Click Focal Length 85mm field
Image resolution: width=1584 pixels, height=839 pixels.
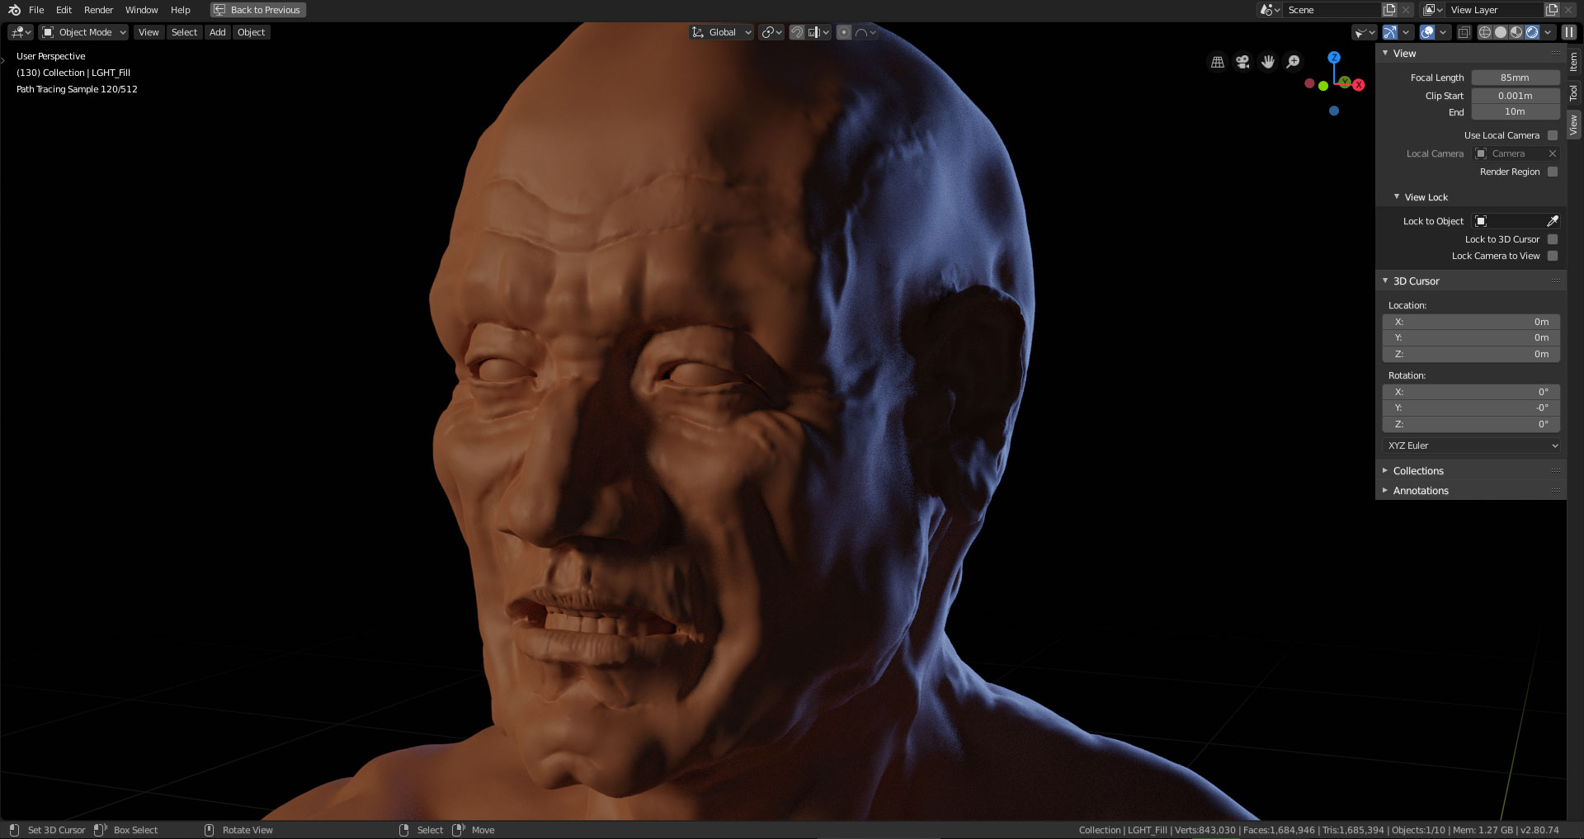(x=1515, y=78)
